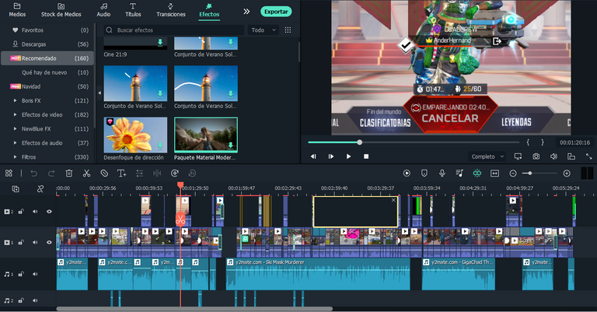The image size is (597, 312).
Task: Open the Transiciones tab
Action: [x=170, y=10]
